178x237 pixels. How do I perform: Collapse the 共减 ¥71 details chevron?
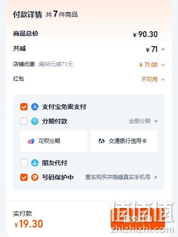coord(163,49)
